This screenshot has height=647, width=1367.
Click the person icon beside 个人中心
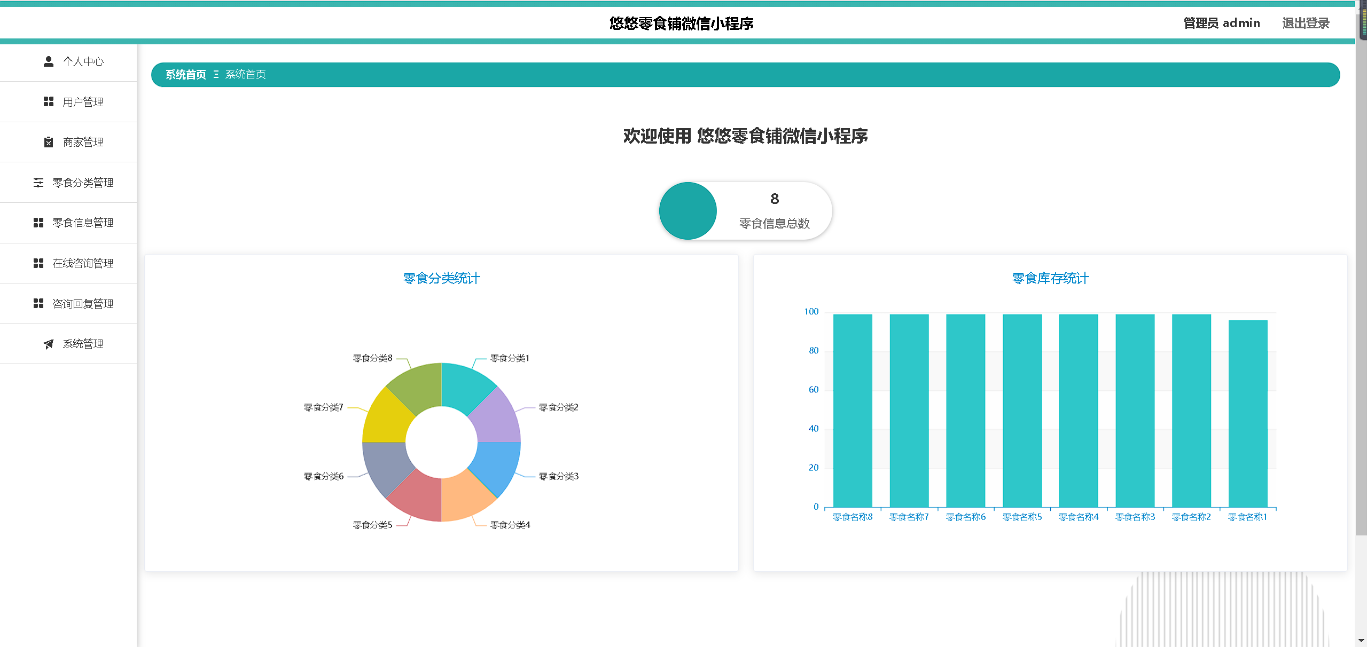(49, 61)
